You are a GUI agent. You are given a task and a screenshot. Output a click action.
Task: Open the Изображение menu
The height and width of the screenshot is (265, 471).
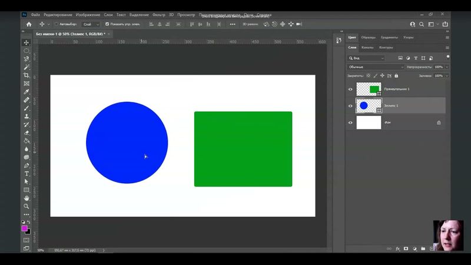point(87,14)
